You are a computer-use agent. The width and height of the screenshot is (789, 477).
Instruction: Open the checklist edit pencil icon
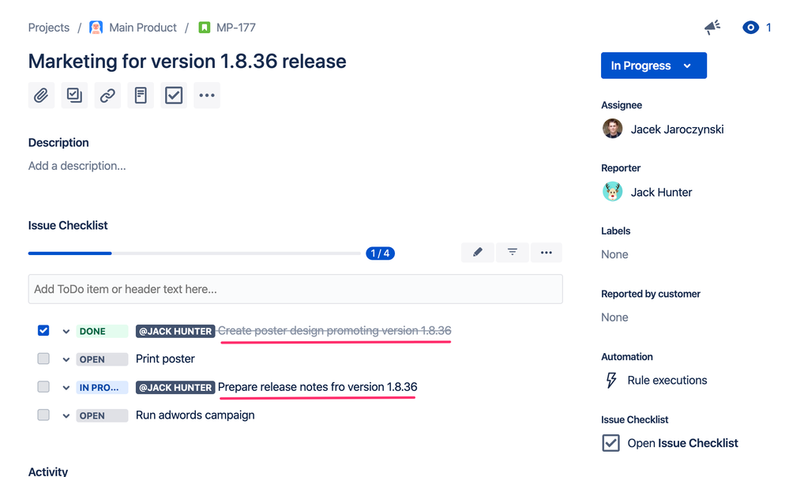478,252
